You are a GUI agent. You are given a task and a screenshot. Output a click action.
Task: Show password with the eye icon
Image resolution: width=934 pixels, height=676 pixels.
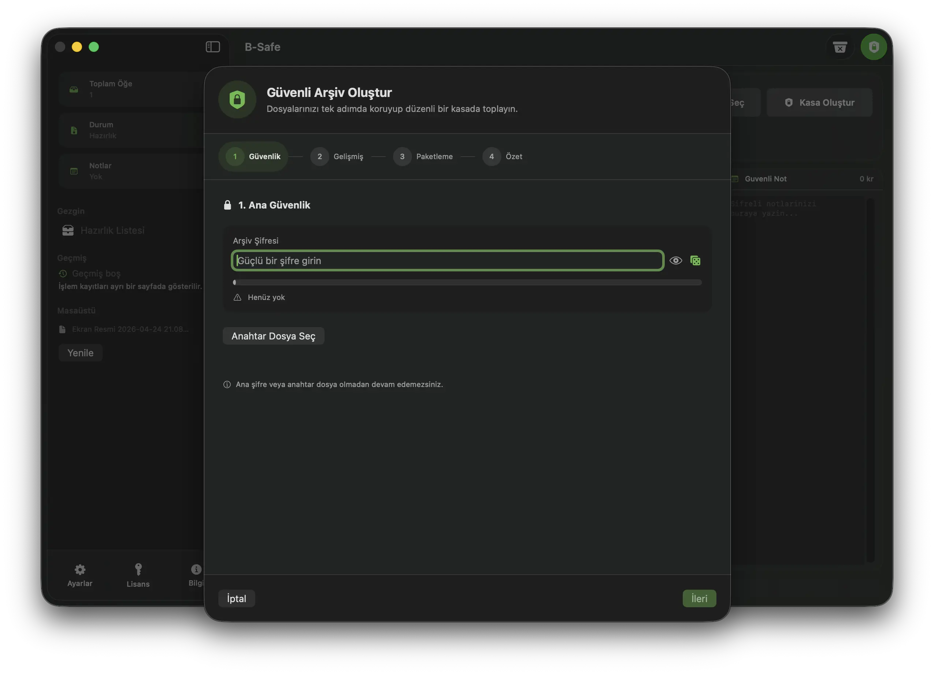click(675, 261)
